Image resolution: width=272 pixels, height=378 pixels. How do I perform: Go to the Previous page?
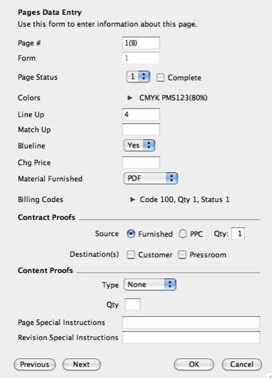[x=35, y=364]
